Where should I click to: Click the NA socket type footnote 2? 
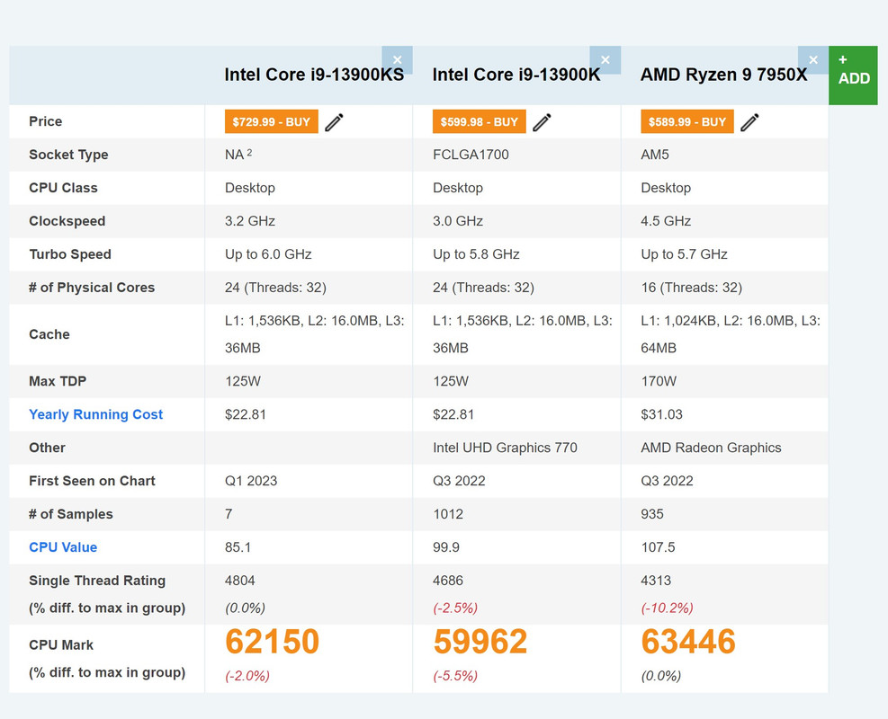coord(250,152)
